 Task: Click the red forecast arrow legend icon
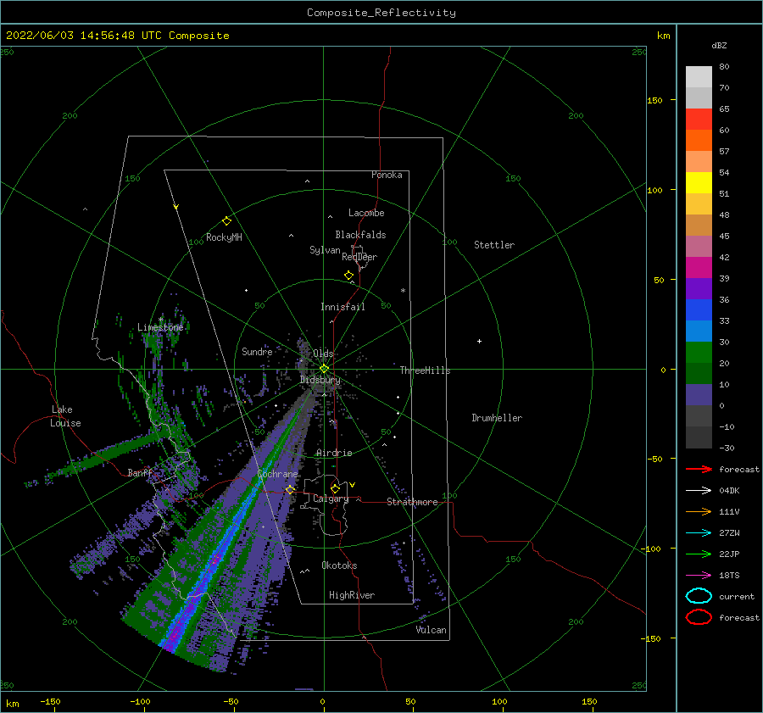(699, 469)
